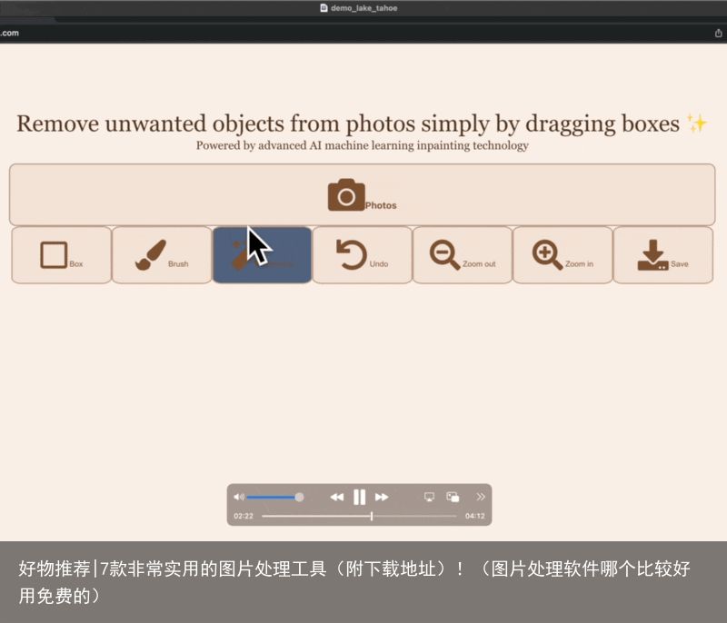The height and width of the screenshot is (623, 727).
Task: Expand more player options with double chevron
Action: tap(481, 497)
